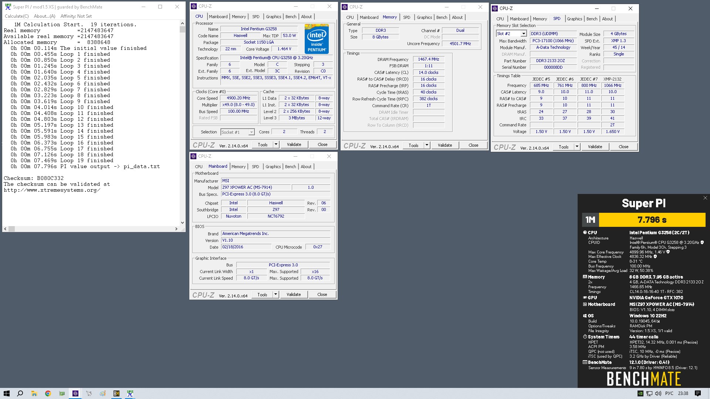710x399 pixels.
Task: Open the NVIDIA tray icon
Action: (640, 393)
